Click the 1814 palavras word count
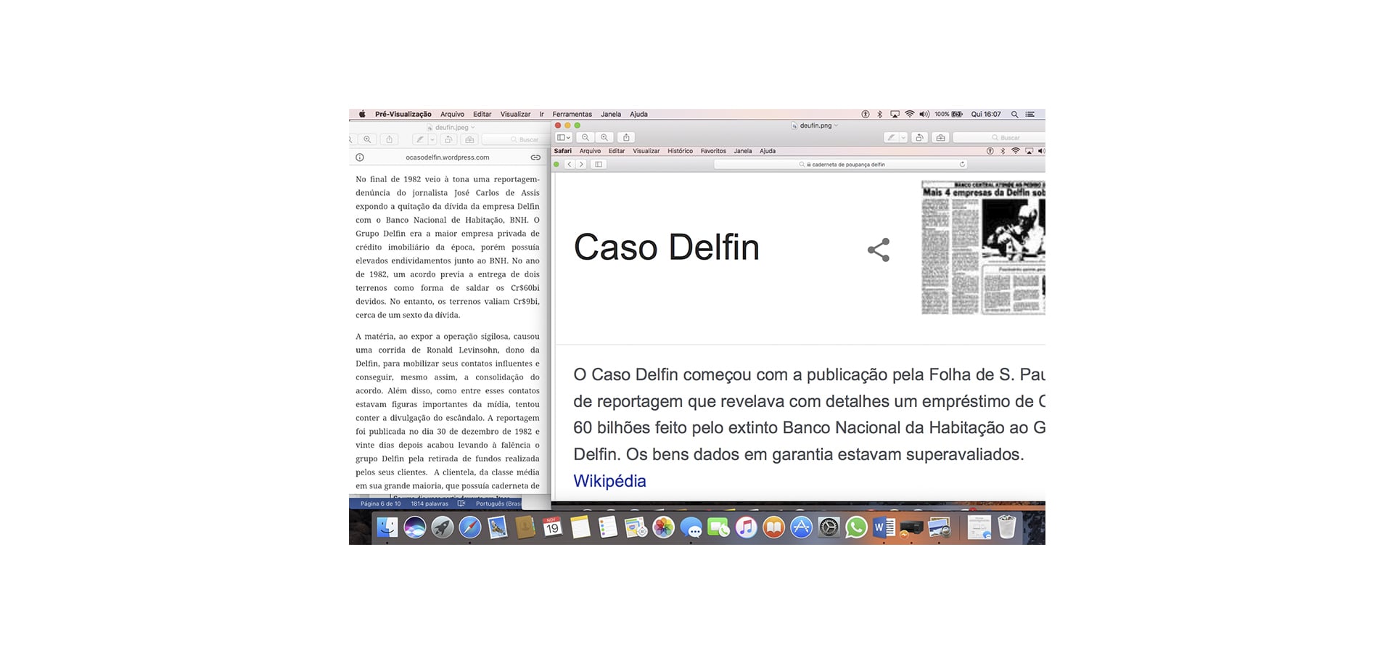Image resolution: width=1393 pixels, height=653 pixels. pos(430,504)
